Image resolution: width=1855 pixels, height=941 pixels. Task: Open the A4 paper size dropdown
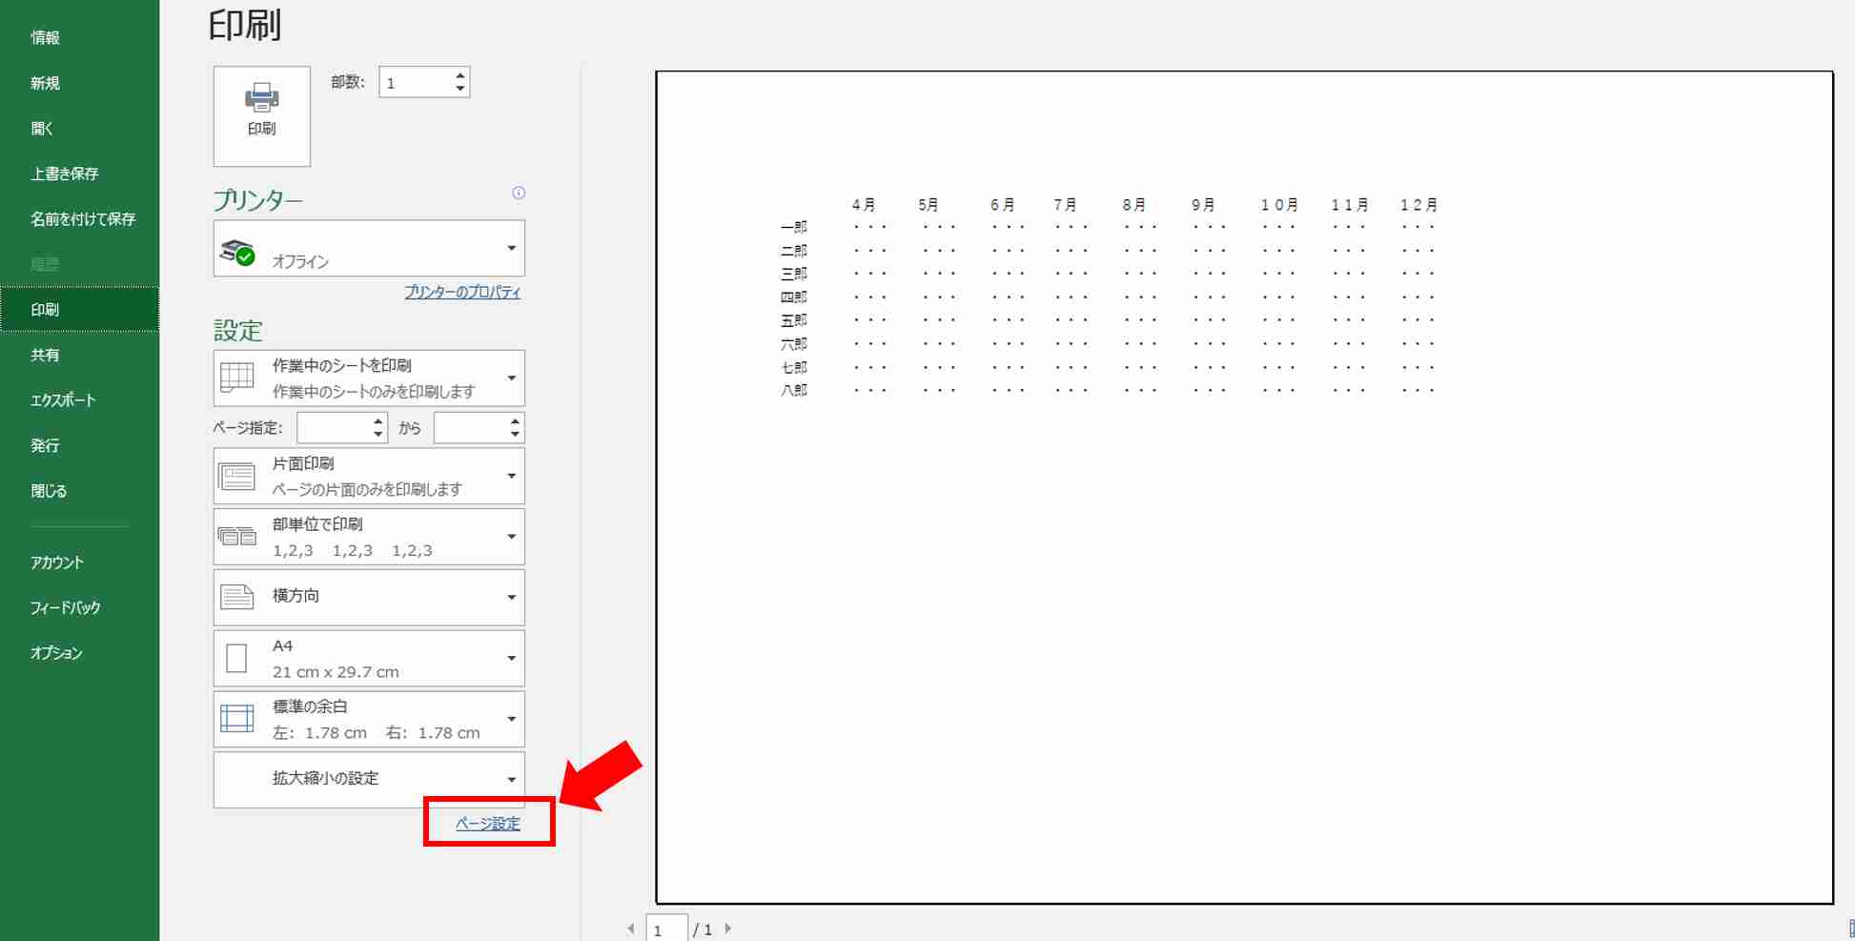pyautogui.click(x=369, y=658)
